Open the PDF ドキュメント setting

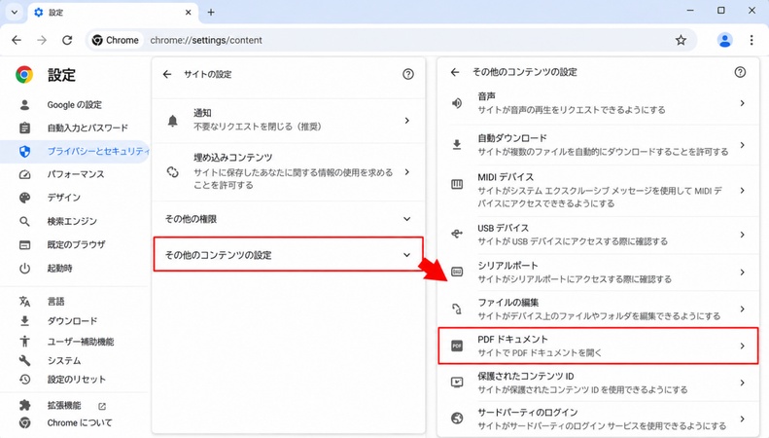(x=598, y=346)
